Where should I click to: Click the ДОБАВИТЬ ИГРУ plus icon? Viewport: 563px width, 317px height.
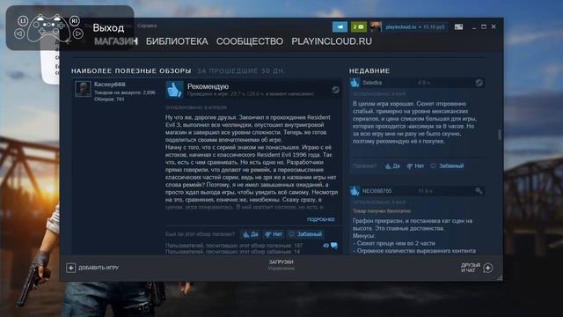click(x=70, y=268)
